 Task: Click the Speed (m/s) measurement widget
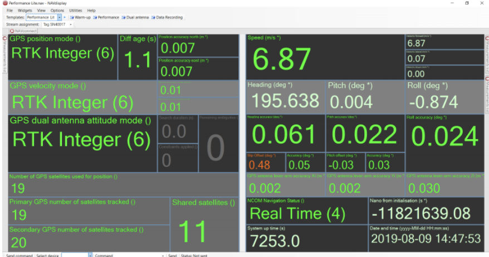click(324, 56)
